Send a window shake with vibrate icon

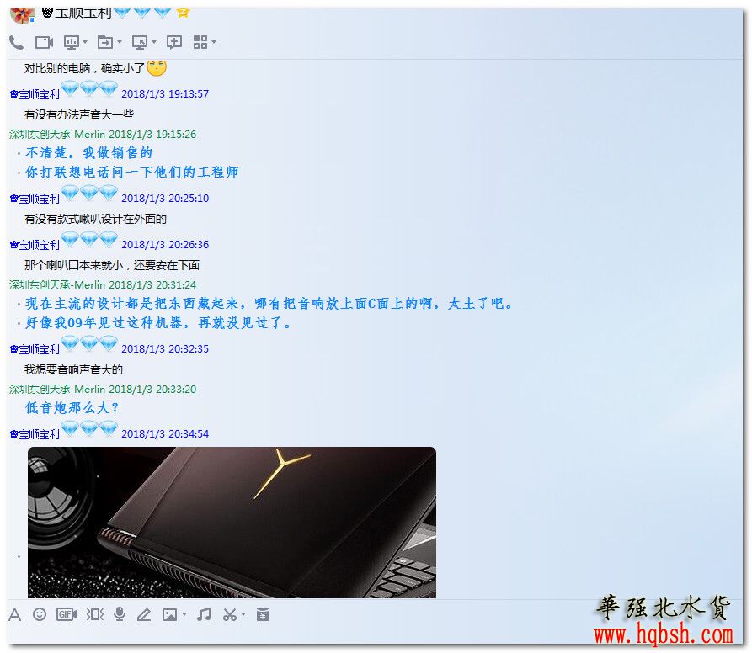point(95,614)
